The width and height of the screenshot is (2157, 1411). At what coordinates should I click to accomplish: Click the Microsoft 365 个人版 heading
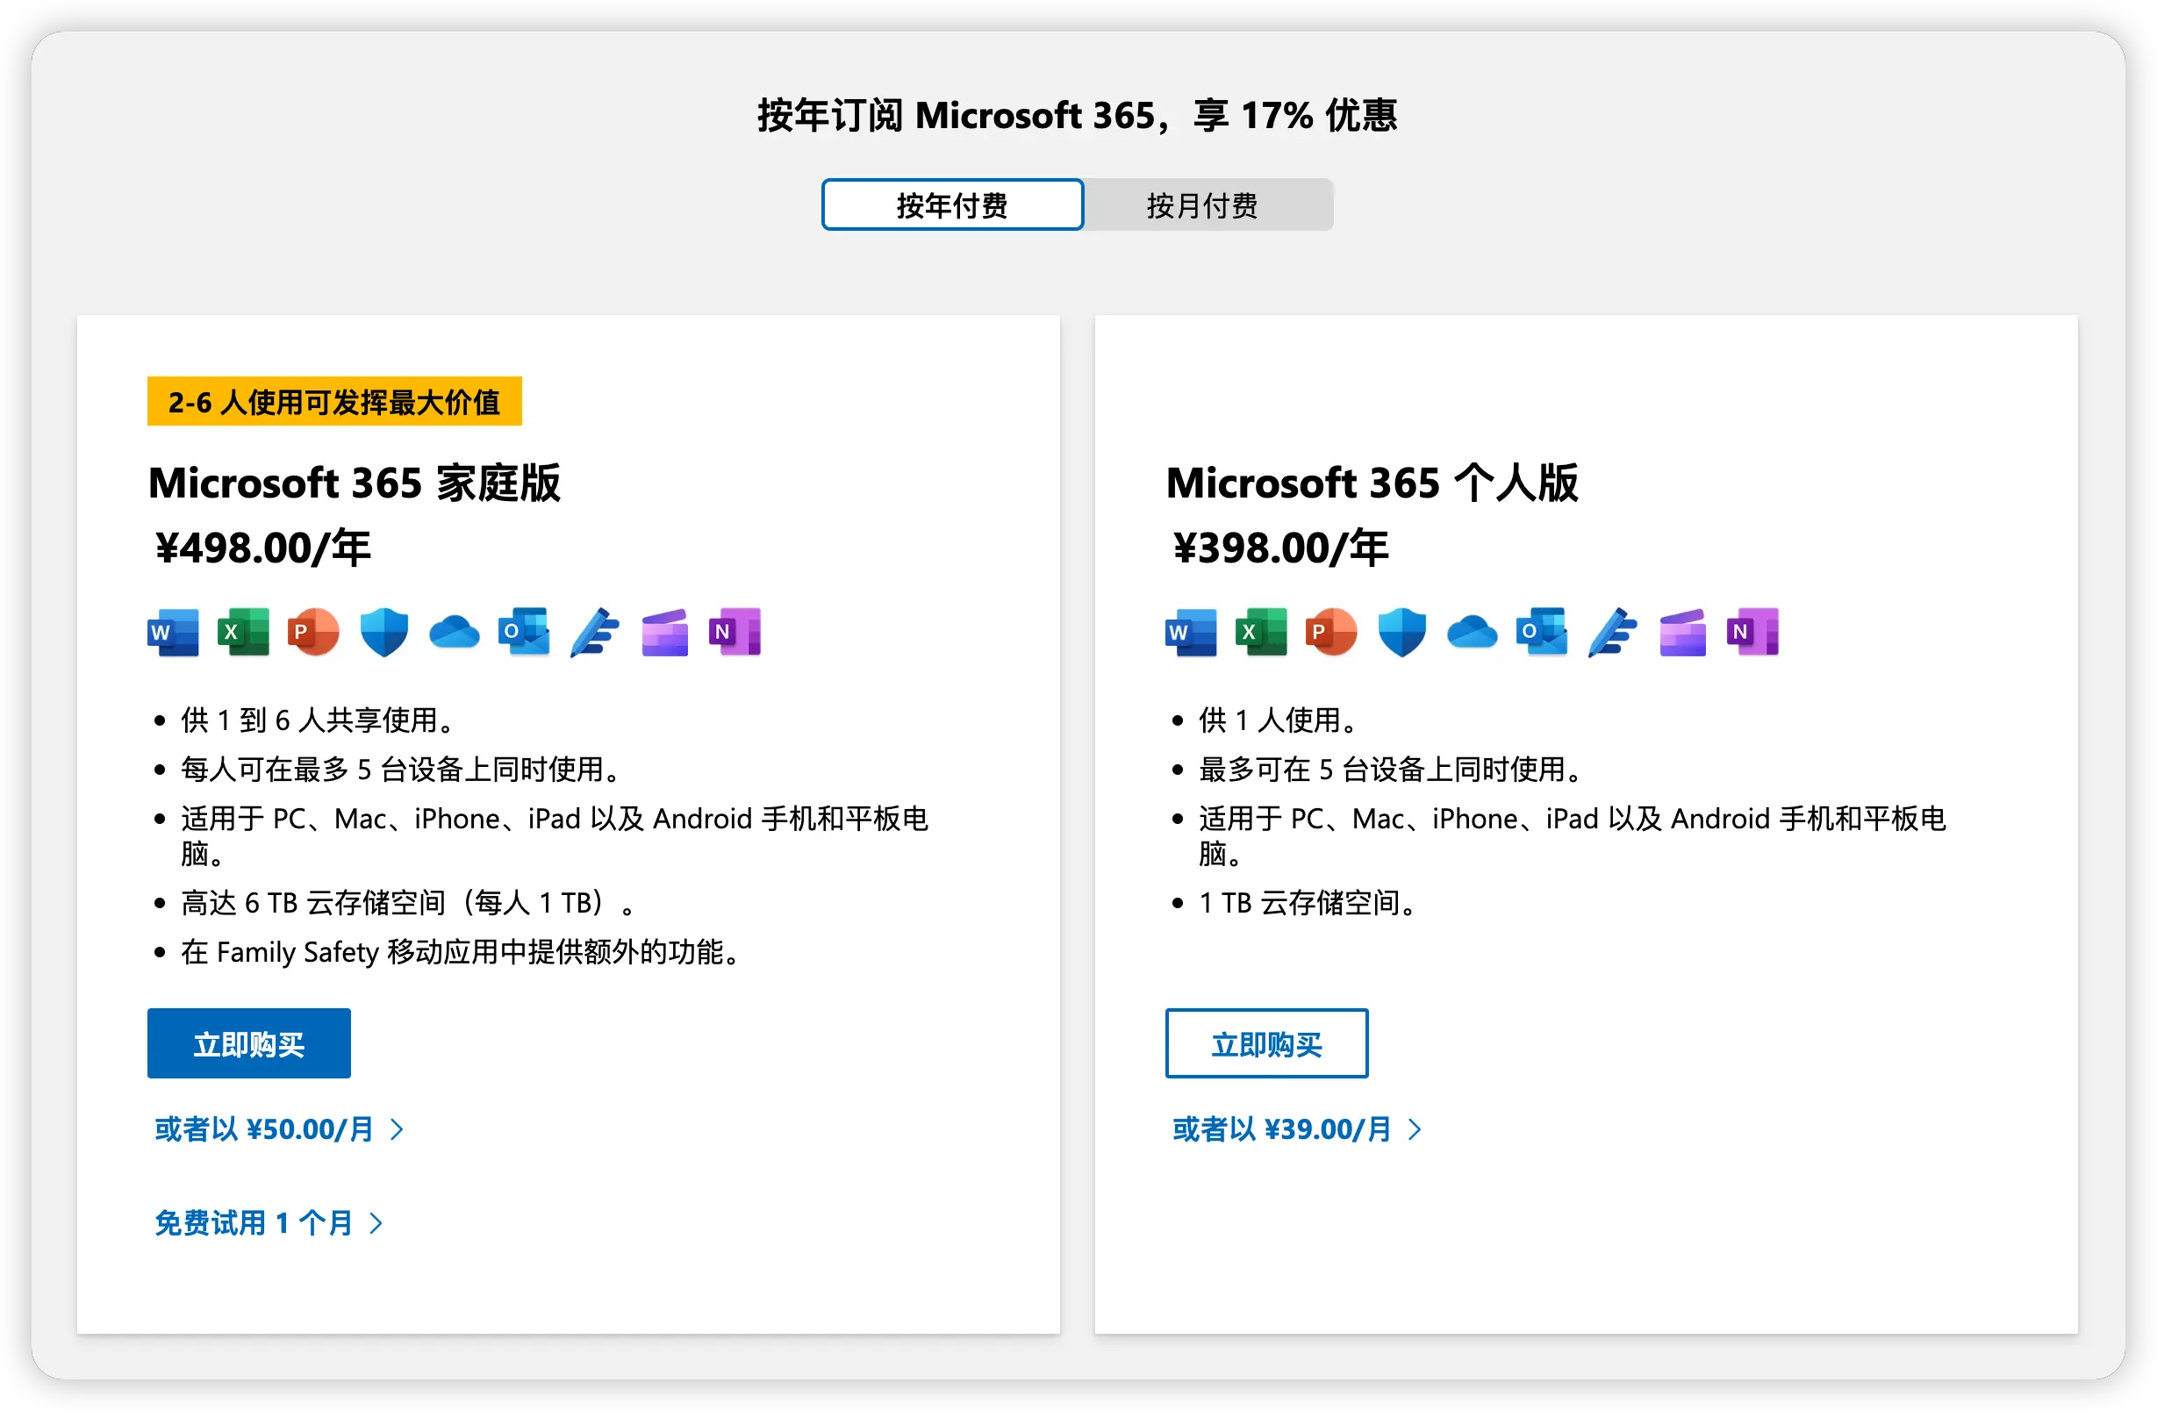[1372, 483]
